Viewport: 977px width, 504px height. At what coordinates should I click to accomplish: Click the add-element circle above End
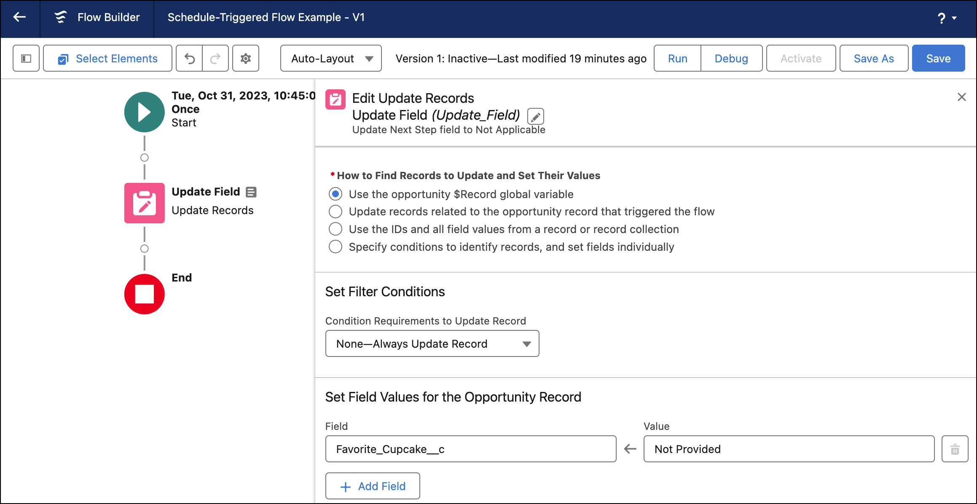coord(144,249)
